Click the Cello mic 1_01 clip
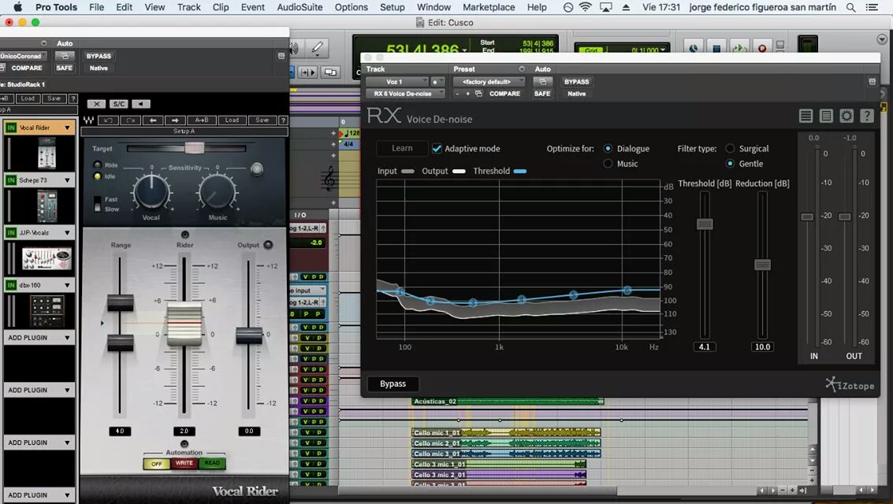The width and height of the screenshot is (893, 504). [506, 432]
